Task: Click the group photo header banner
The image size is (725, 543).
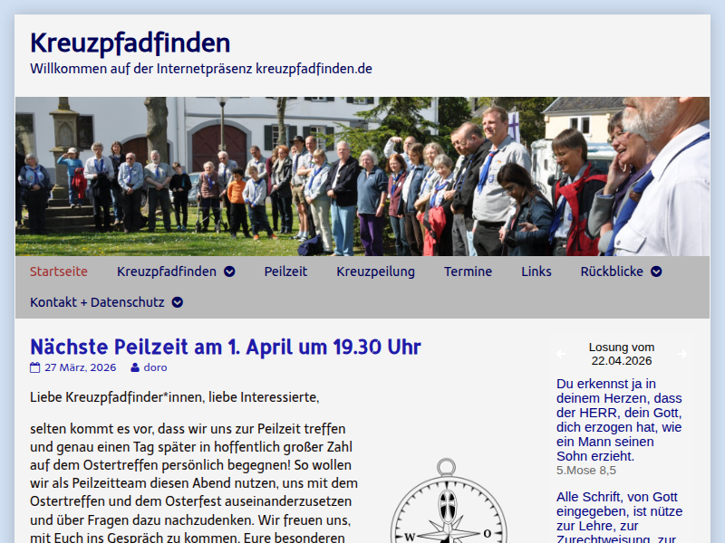Action: click(362, 176)
